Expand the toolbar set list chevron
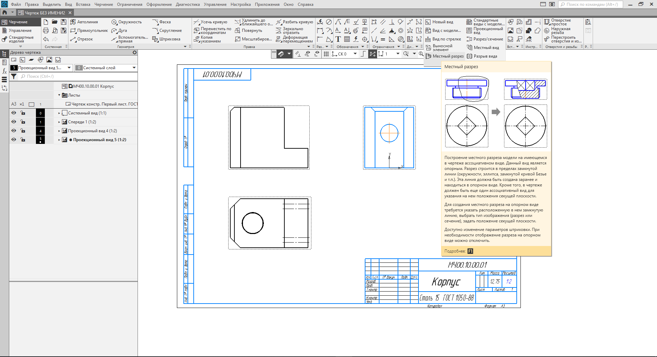 tap(21, 46)
